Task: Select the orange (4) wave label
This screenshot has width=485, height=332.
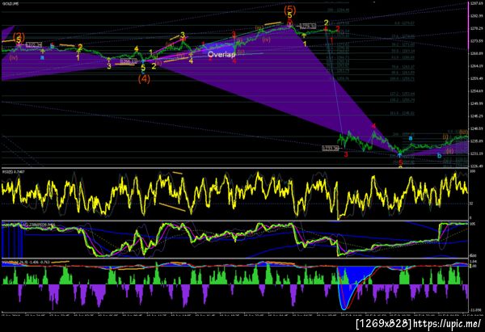Action: point(144,79)
